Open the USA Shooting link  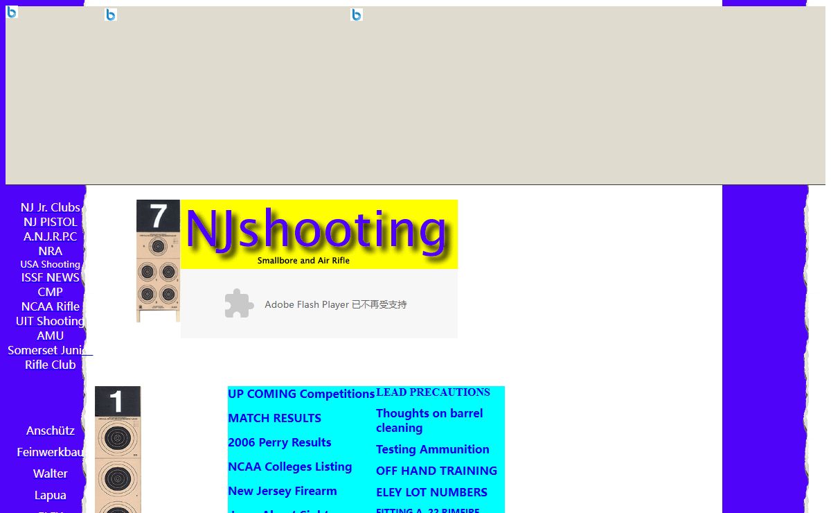(50, 264)
